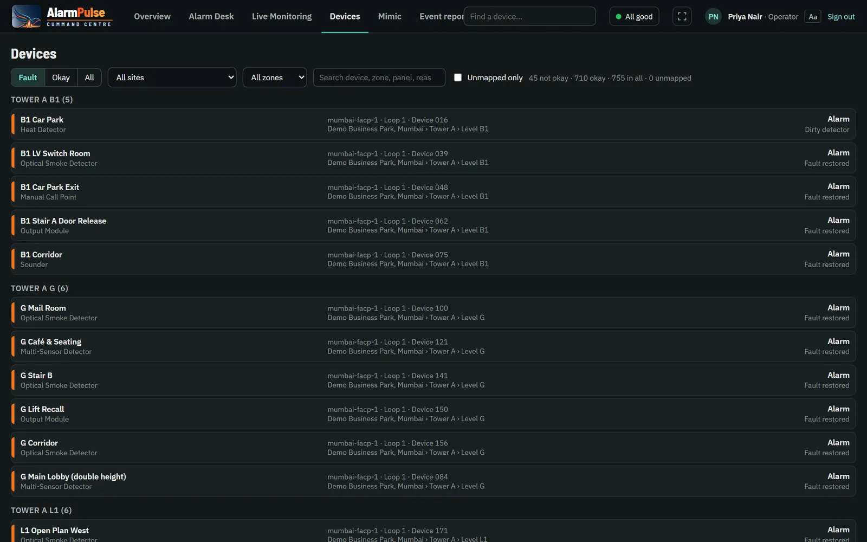The height and width of the screenshot is (542, 867).
Task: Select the G Café & Seating row
Action: point(433,346)
